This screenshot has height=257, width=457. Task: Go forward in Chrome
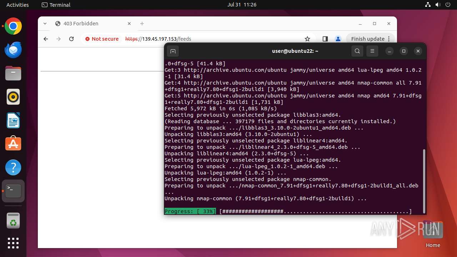pyautogui.click(x=59, y=39)
